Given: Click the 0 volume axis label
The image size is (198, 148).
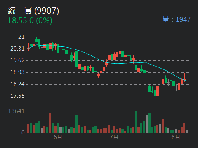Looking at the screenshot, I should (23, 132).
